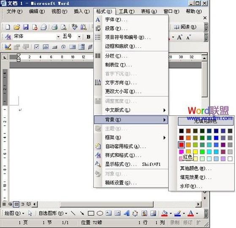This screenshot has height=228, width=236.
Task: Pick the white swatch in background palette
Action: [x=230, y=159]
